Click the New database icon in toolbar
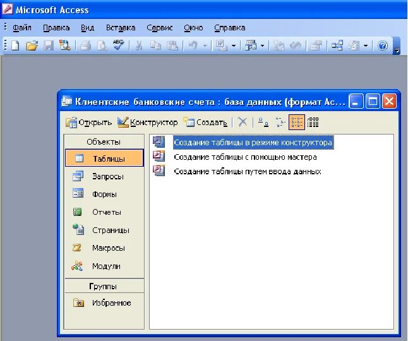Image resolution: width=408 pixels, height=341 pixels. 15,45
